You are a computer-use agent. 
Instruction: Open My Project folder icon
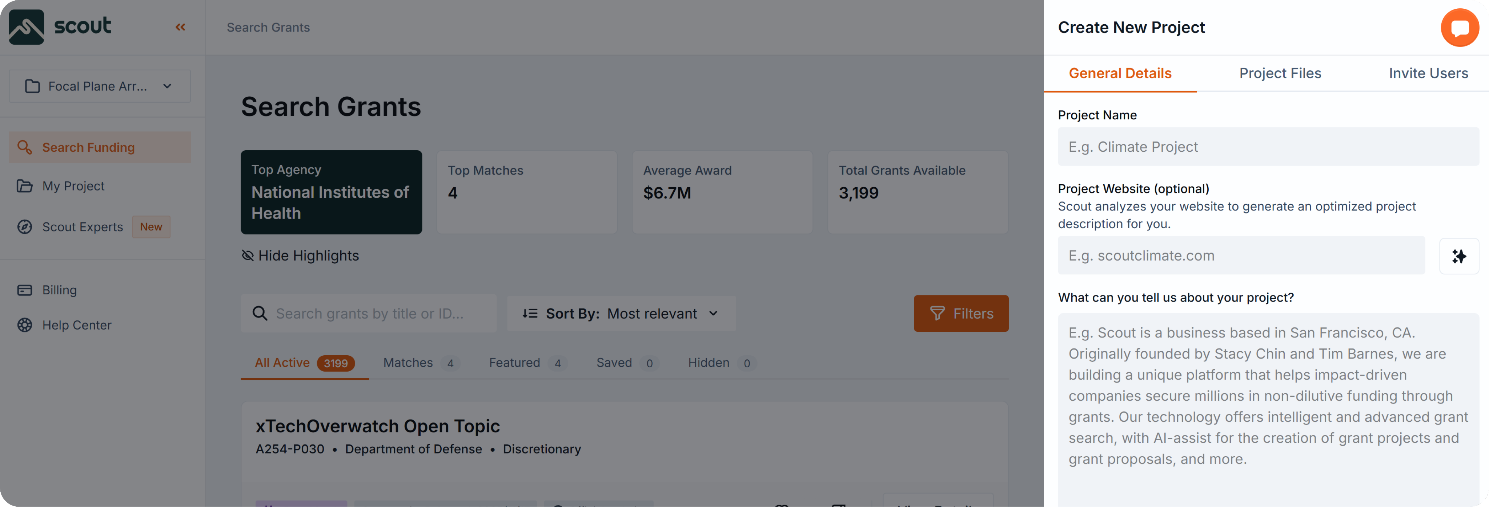pos(25,186)
